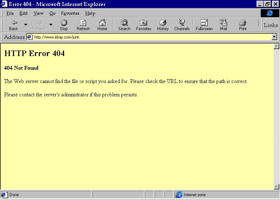
Task: Click the scrollbar up arrow
Action: coord(276,46)
